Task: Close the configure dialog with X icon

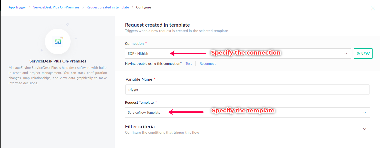Action: tap(373, 8)
